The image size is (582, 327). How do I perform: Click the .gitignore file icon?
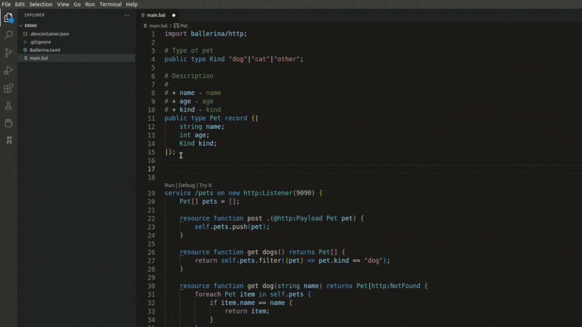tap(25, 42)
